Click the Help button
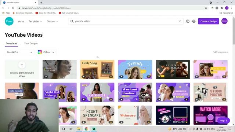Viewport: 235px width, 132px height. pos(224,121)
